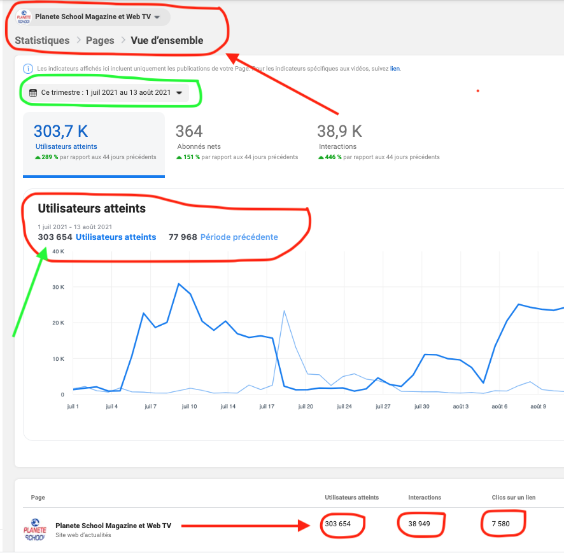Click the Utilisateurs atteints chart legend label
The height and width of the screenshot is (553, 564).
point(116,237)
